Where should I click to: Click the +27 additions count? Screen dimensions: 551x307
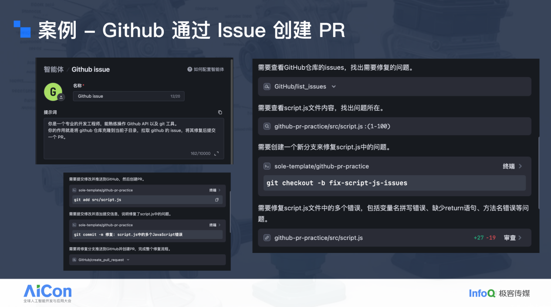(x=479, y=238)
